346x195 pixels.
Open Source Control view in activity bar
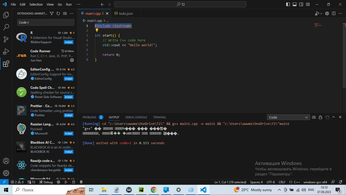[x=6, y=39]
